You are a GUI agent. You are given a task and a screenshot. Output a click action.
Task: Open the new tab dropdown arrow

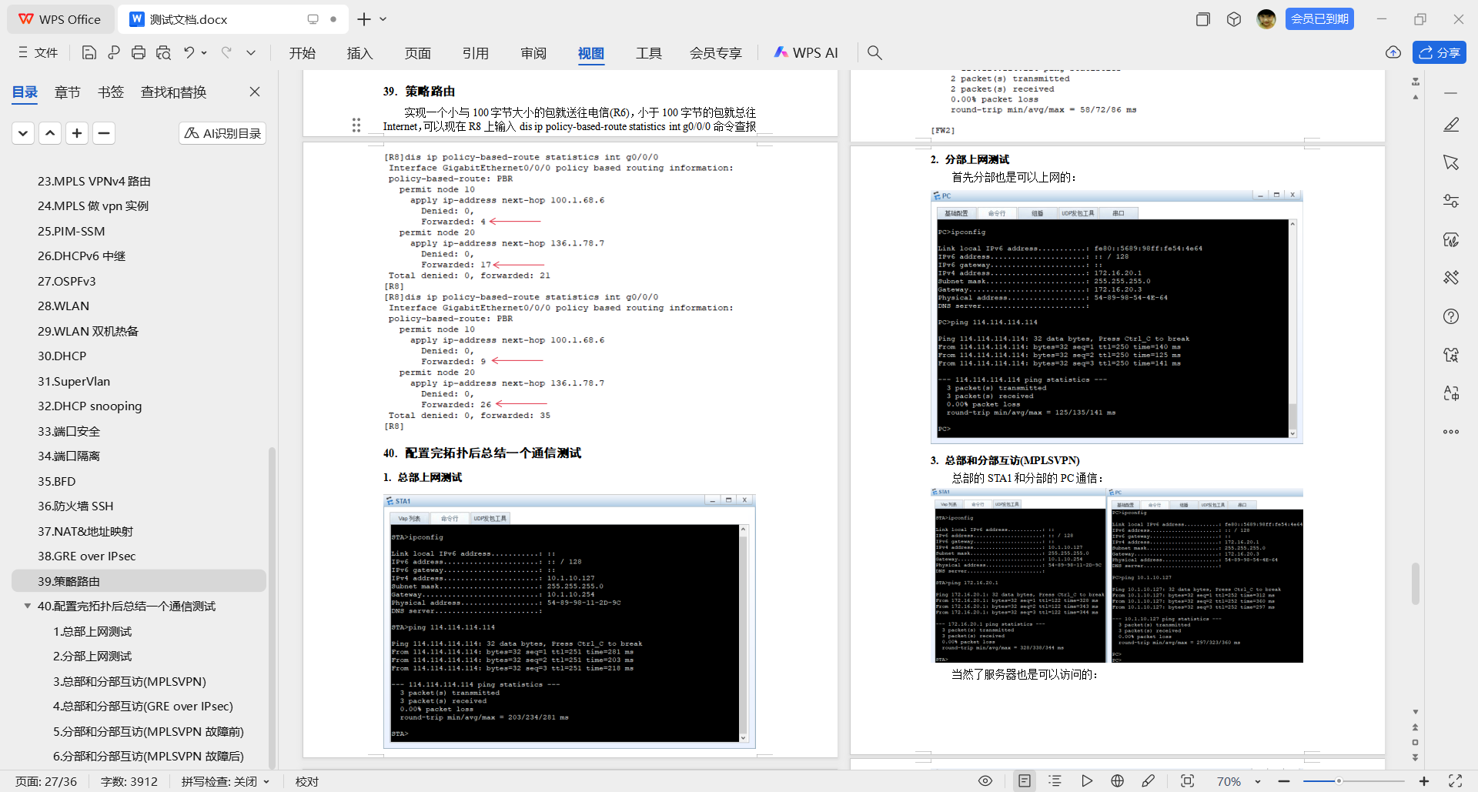[x=383, y=19]
